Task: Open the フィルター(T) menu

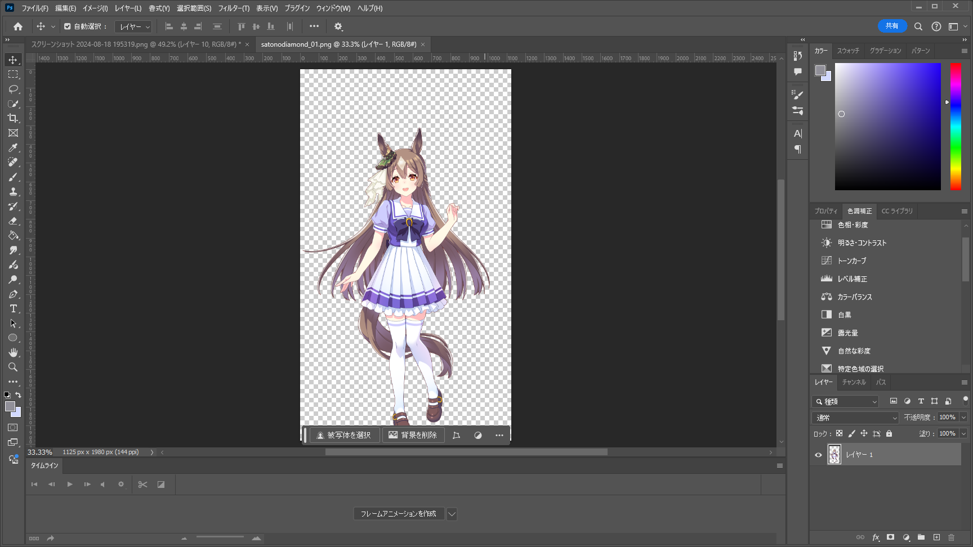Action: click(234, 8)
